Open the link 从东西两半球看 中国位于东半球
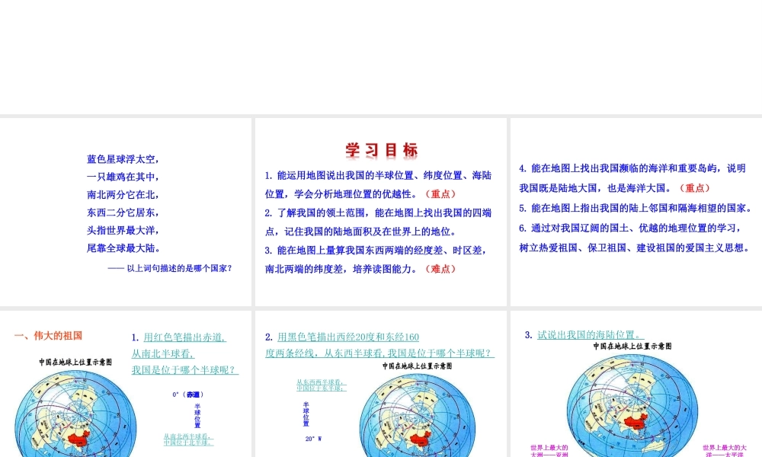Screen dimensions: 762x457 [x=322, y=385]
